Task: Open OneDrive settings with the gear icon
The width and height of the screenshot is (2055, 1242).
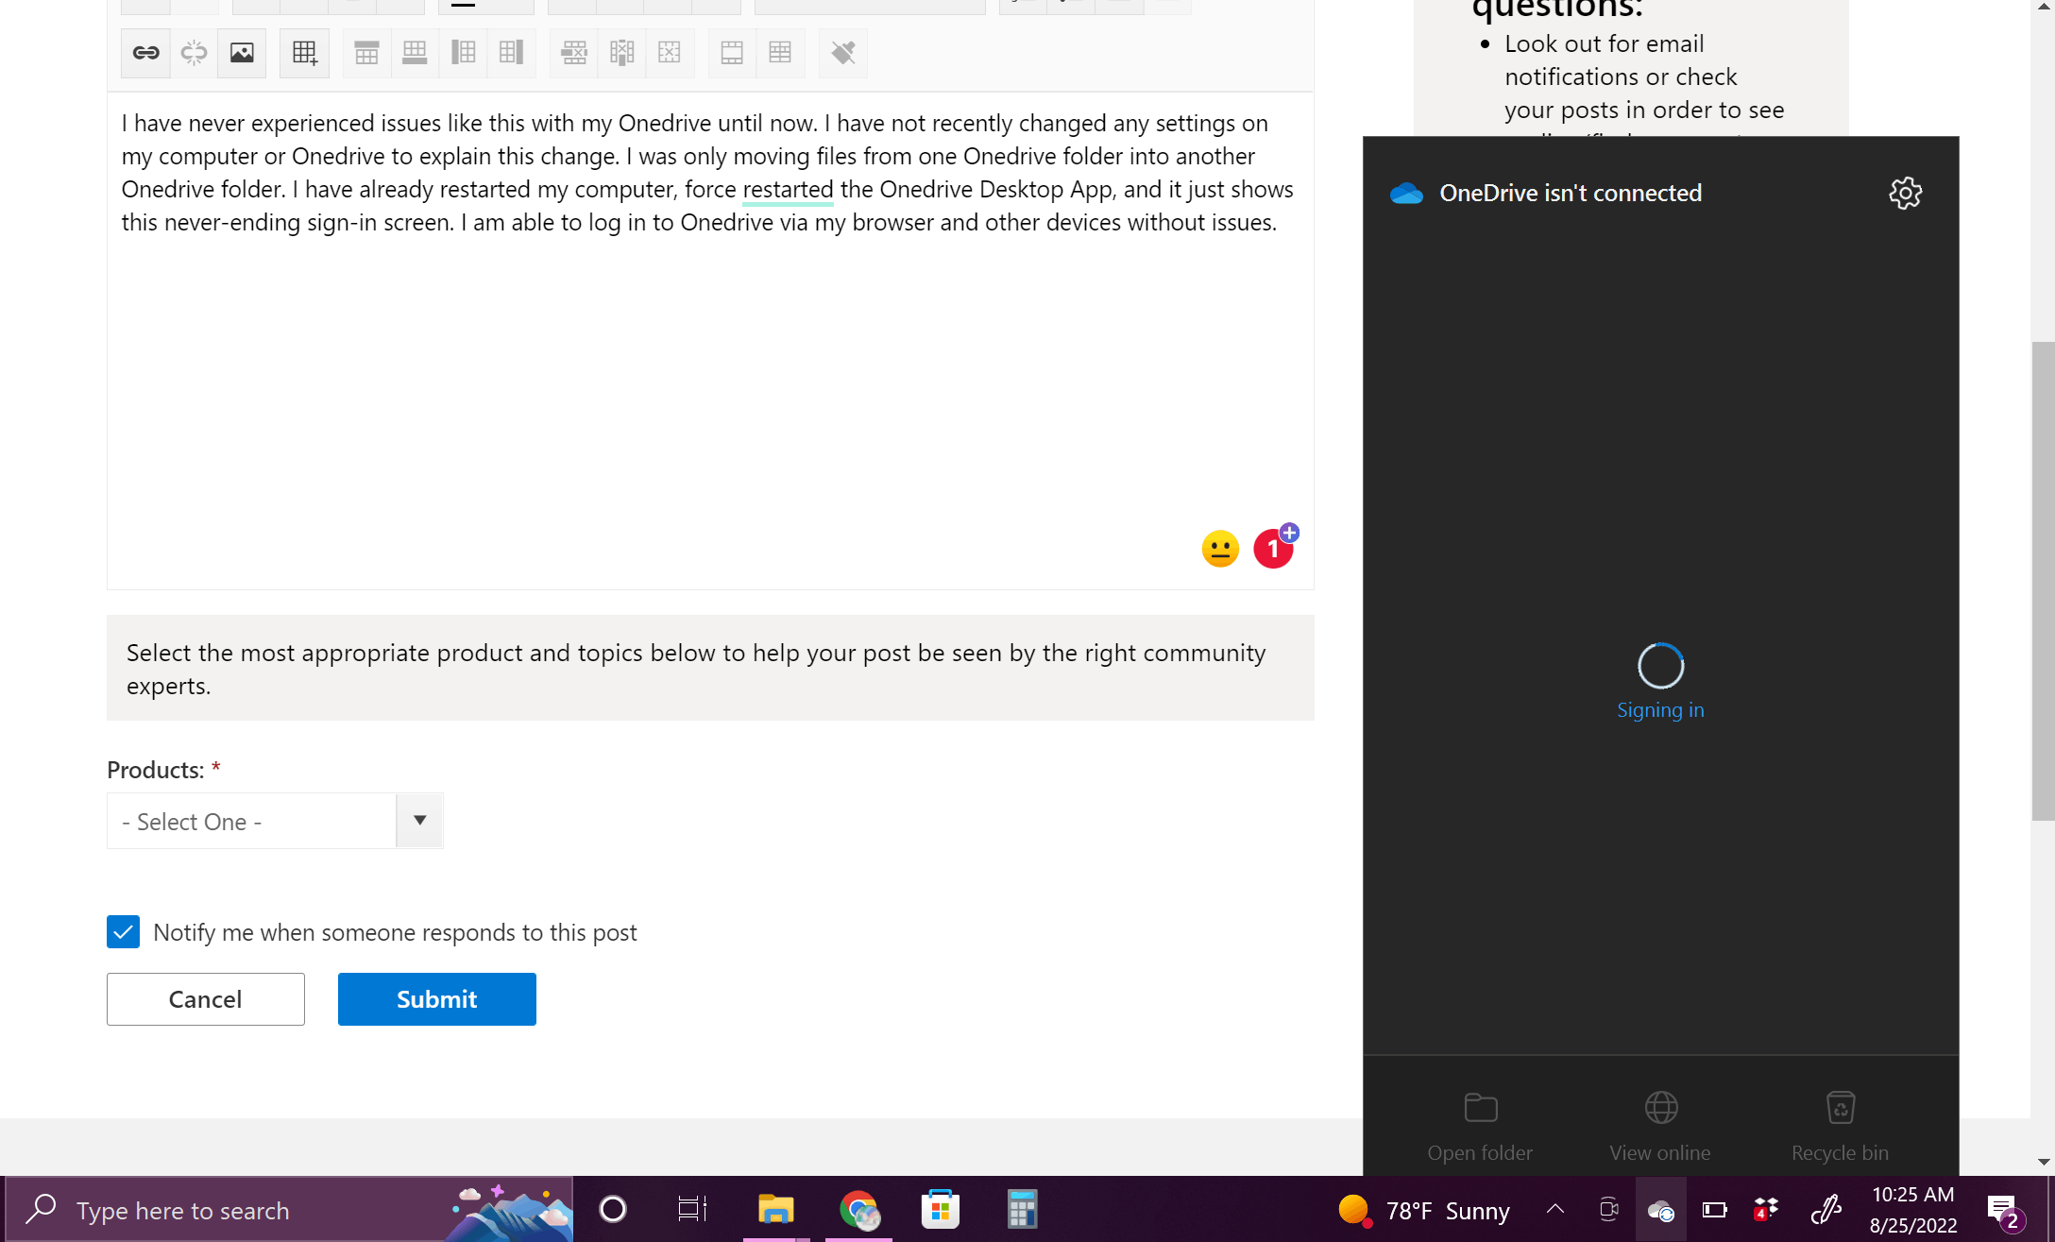Action: point(1906,194)
